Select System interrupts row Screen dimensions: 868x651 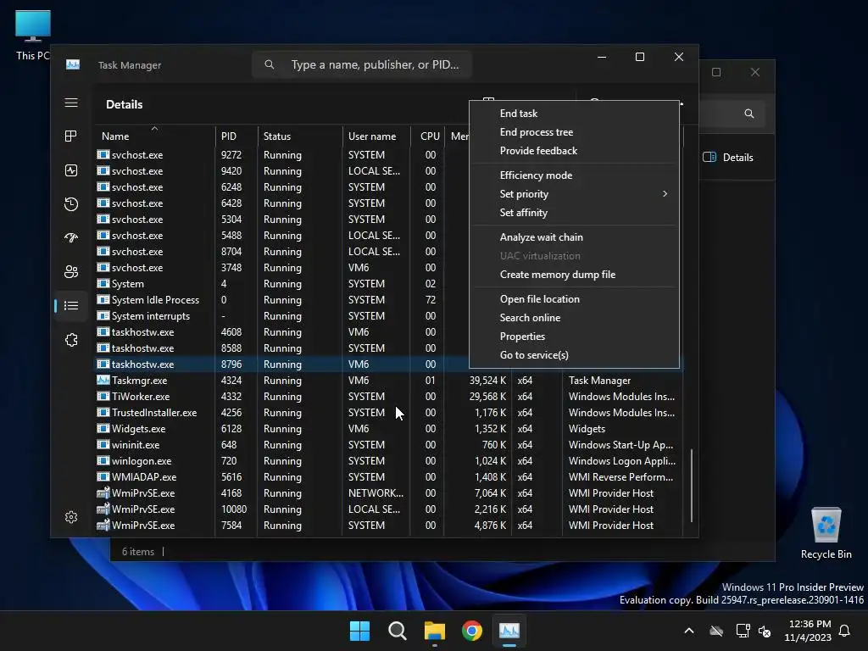[x=282, y=315]
